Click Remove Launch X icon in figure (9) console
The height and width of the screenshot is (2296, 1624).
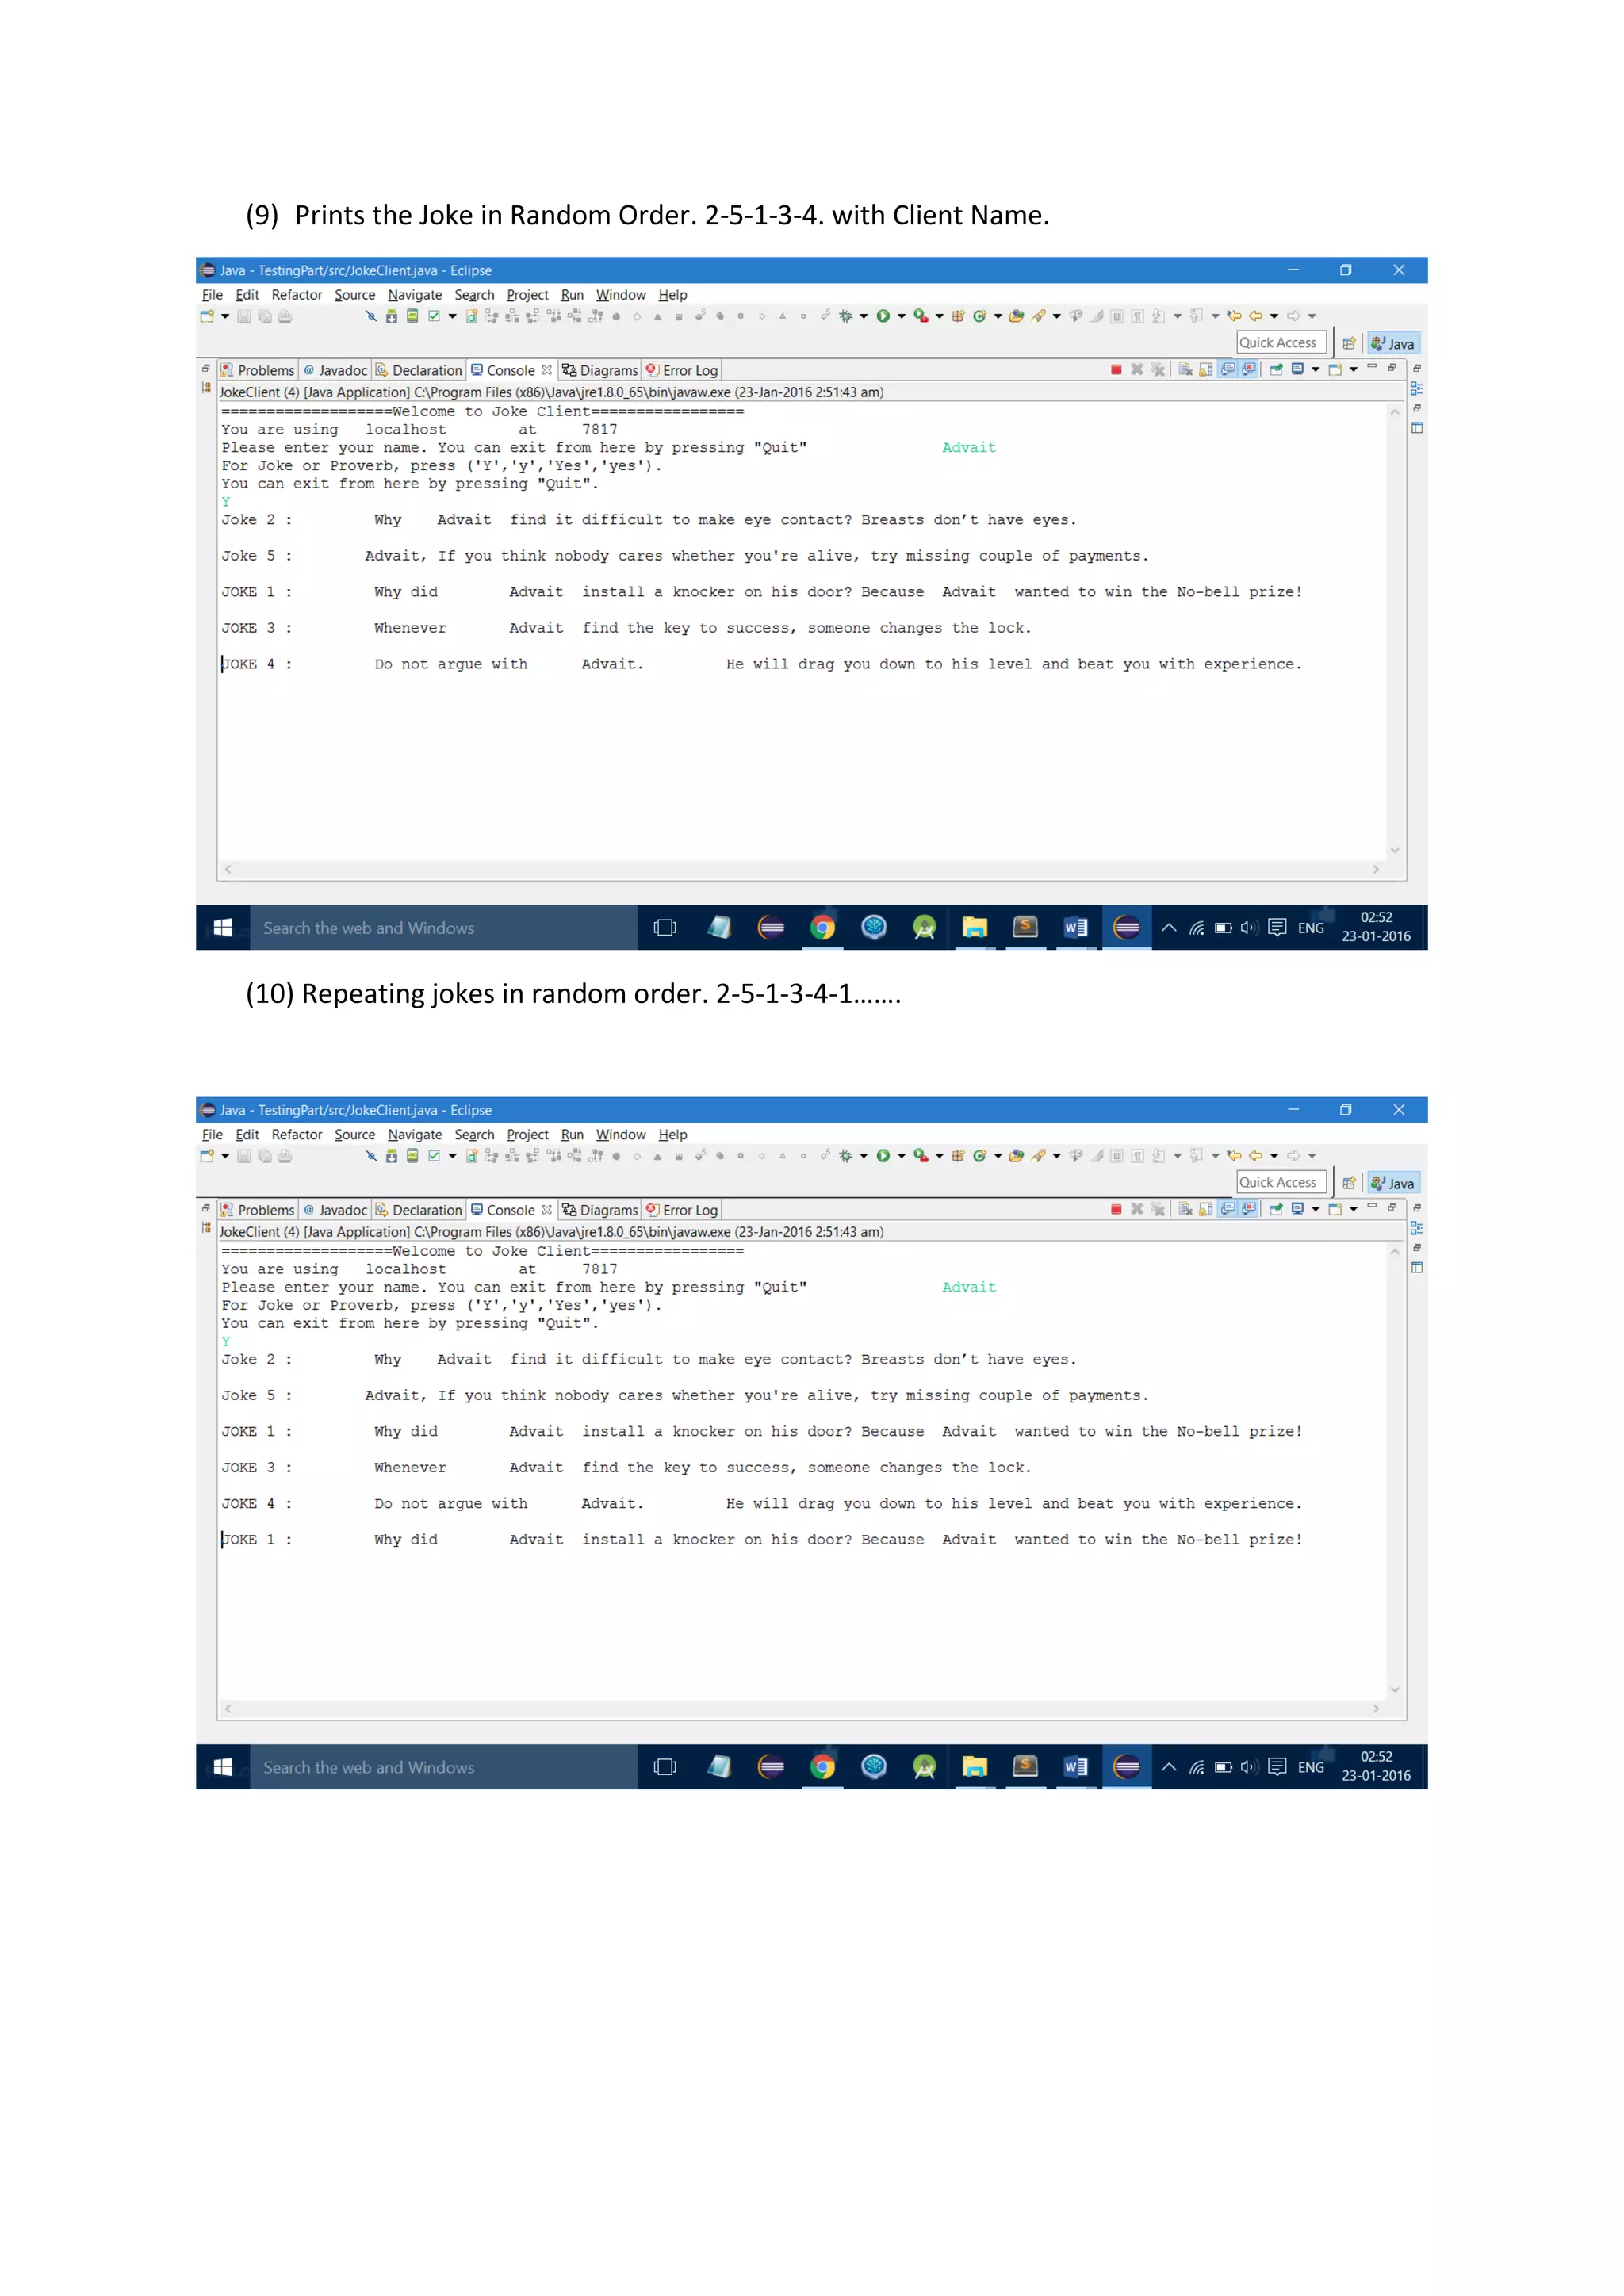coord(1137,370)
